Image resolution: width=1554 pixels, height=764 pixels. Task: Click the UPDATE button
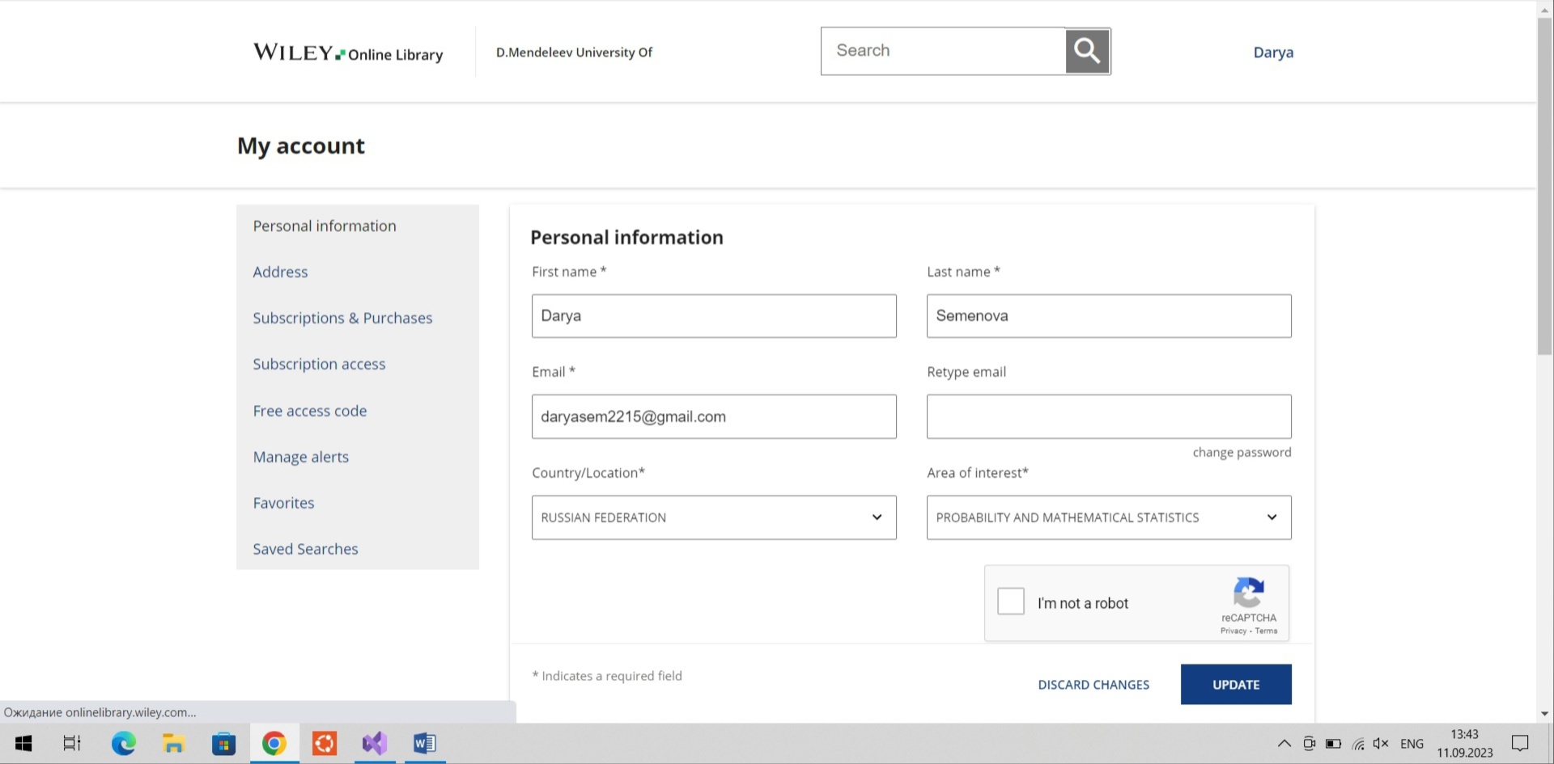pos(1236,685)
